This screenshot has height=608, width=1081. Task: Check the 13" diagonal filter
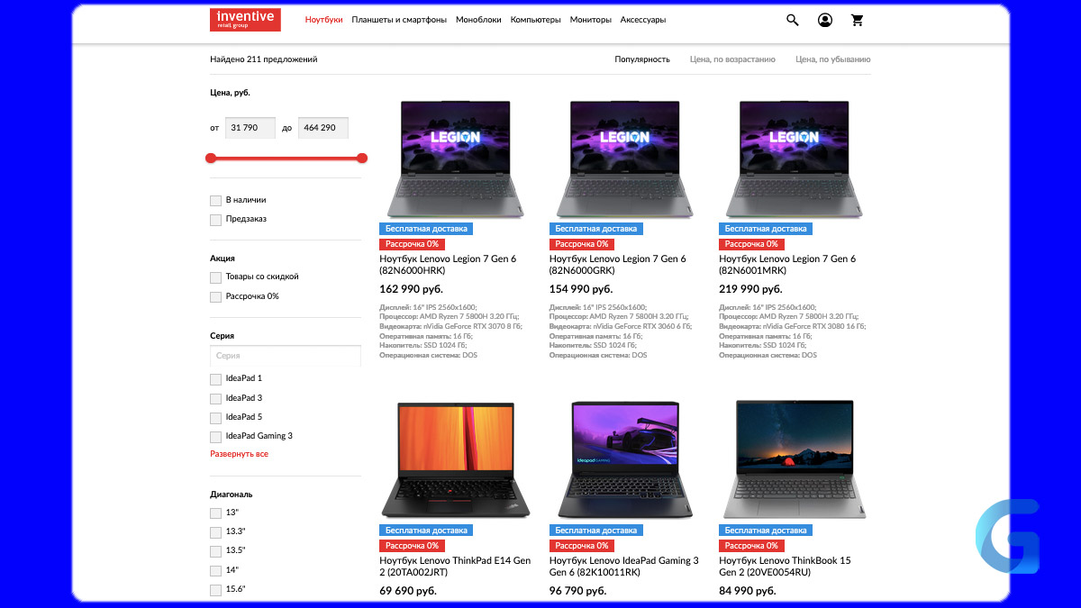[x=215, y=513]
